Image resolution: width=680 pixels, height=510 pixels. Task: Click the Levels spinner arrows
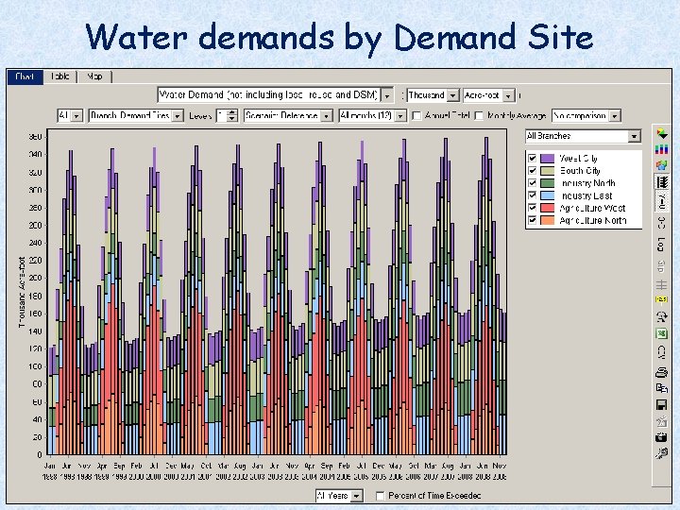[232, 116]
